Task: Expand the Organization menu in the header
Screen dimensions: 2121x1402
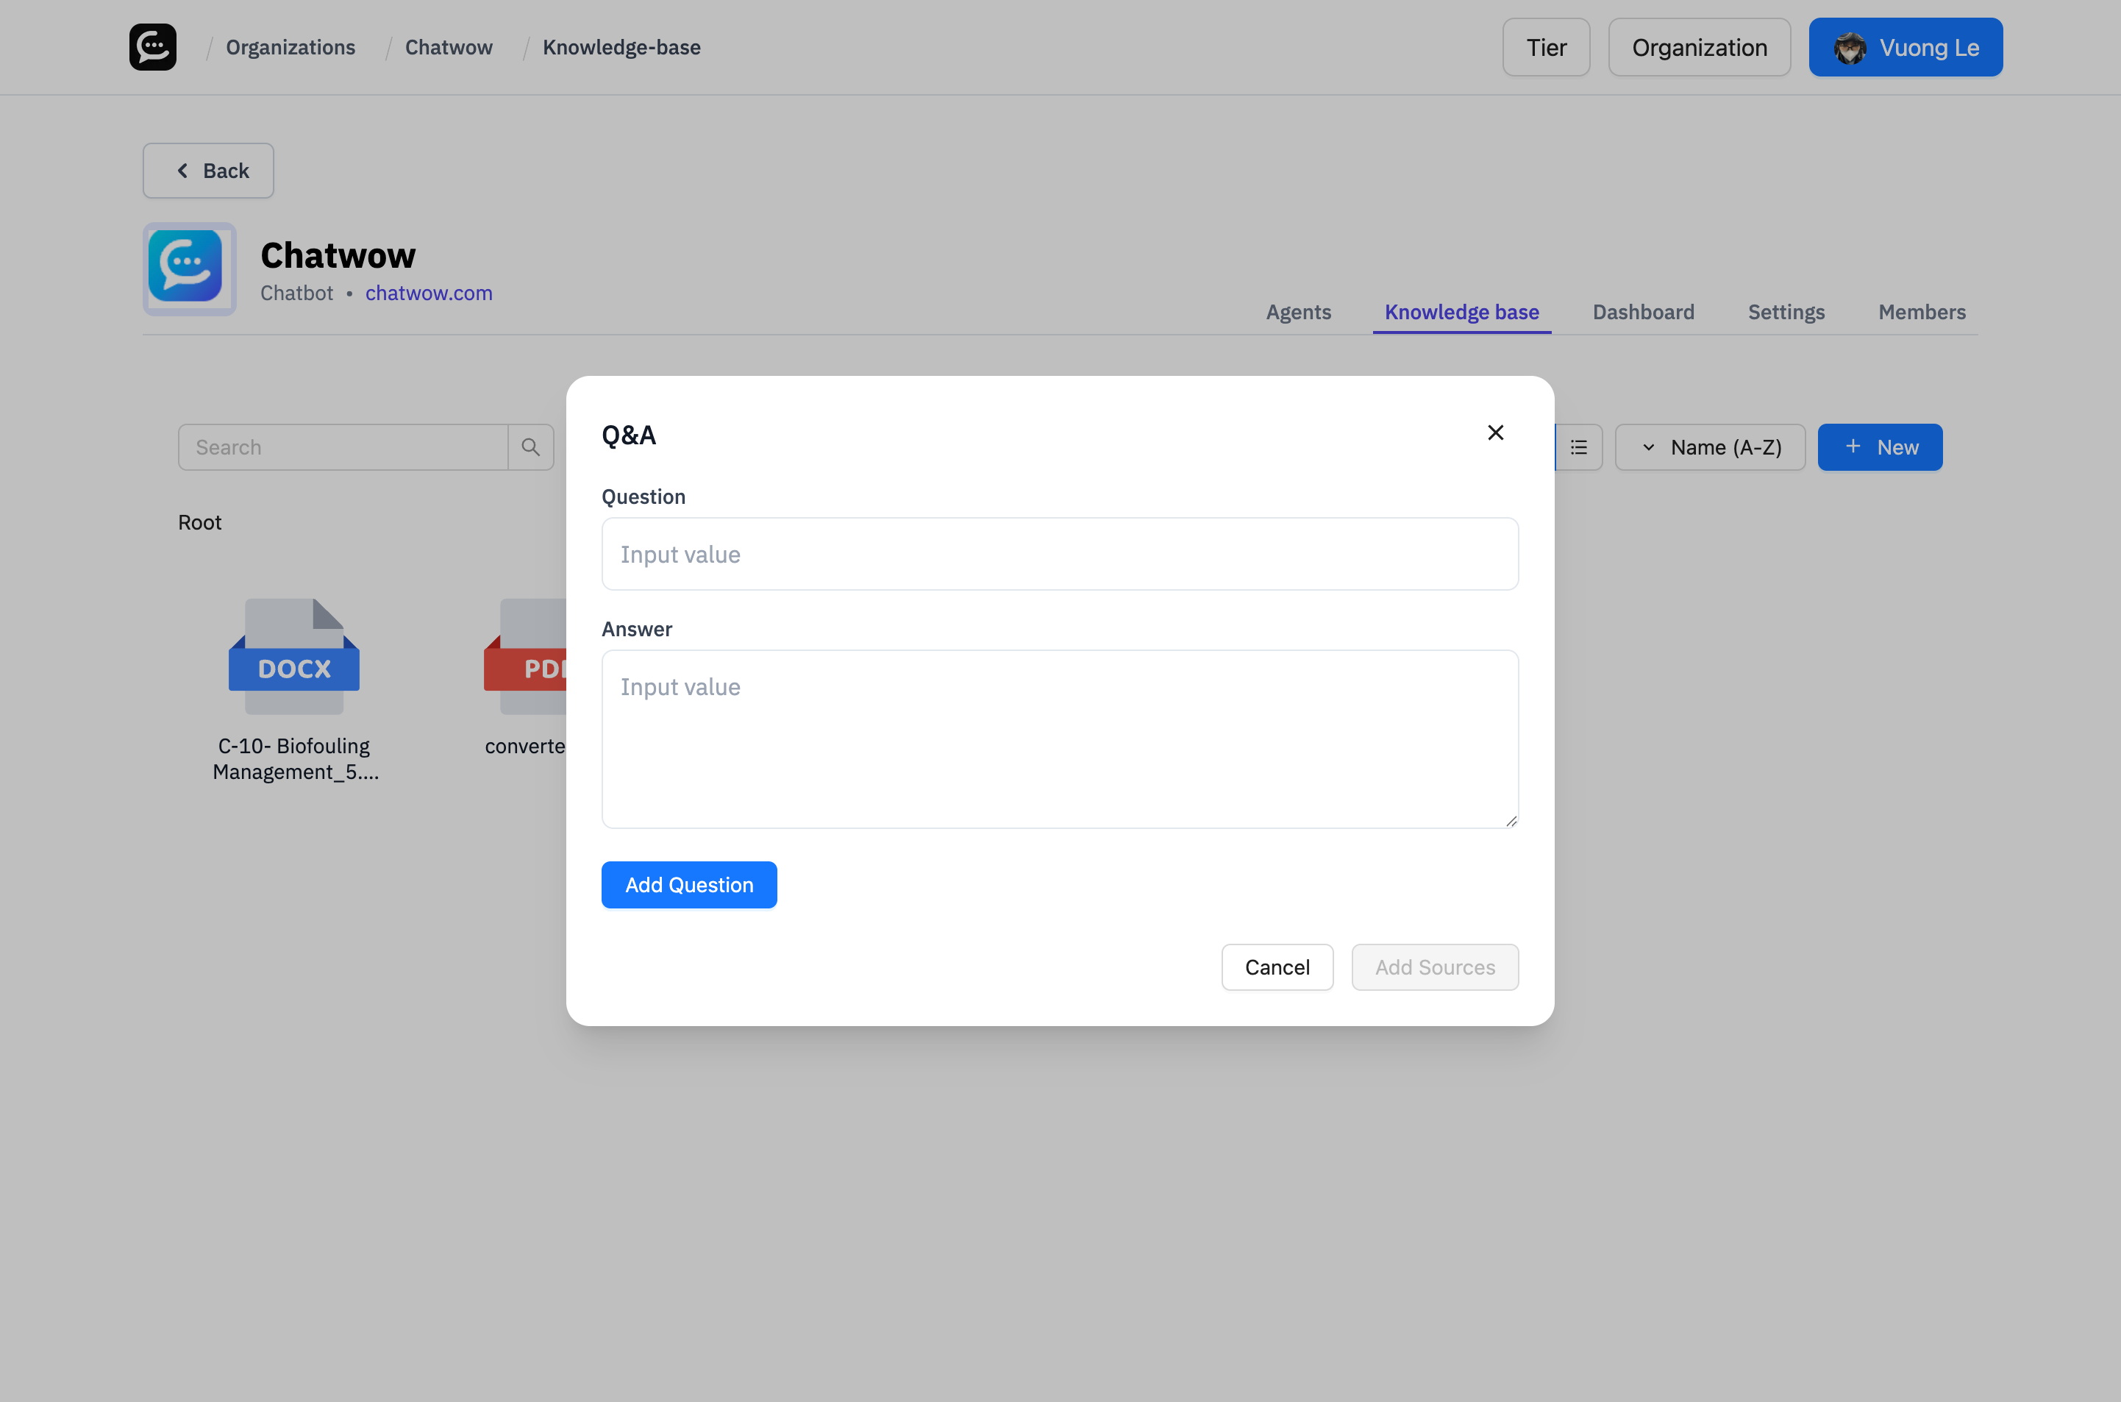Action: pyautogui.click(x=1698, y=46)
